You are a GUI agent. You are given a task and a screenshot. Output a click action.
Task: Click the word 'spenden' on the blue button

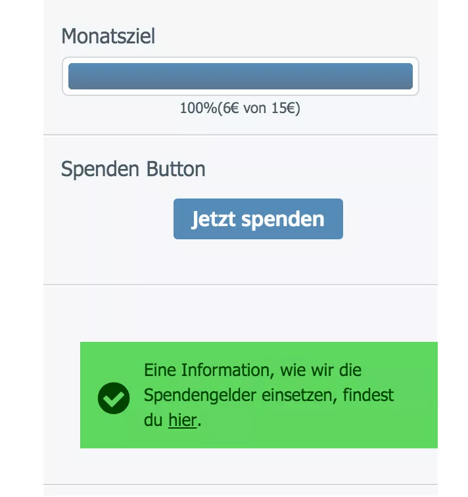[x=283, y=220]
